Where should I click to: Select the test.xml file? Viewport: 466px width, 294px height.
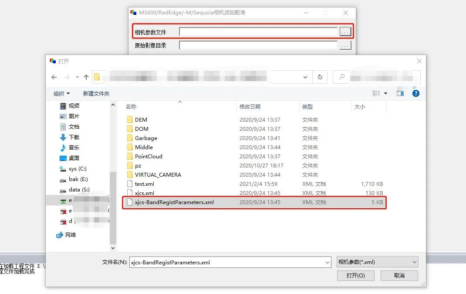(144, 184)
